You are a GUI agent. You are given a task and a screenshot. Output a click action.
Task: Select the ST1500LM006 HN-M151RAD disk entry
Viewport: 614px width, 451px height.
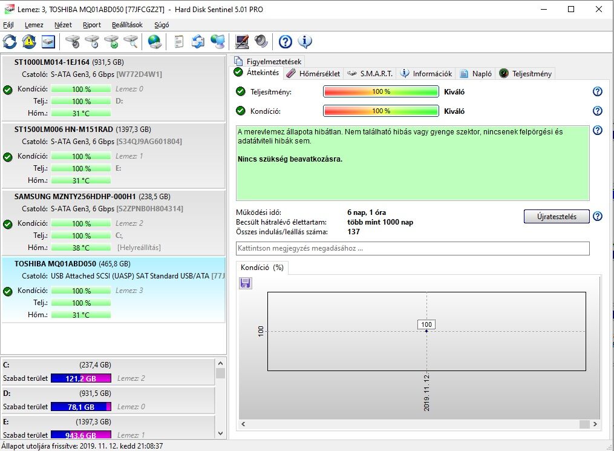click(x=113, y=156)
